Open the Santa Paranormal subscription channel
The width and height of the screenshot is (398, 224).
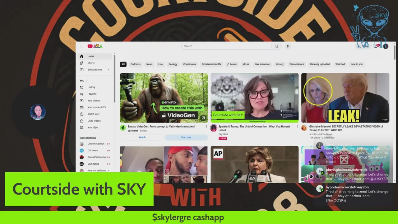(94, 157)
